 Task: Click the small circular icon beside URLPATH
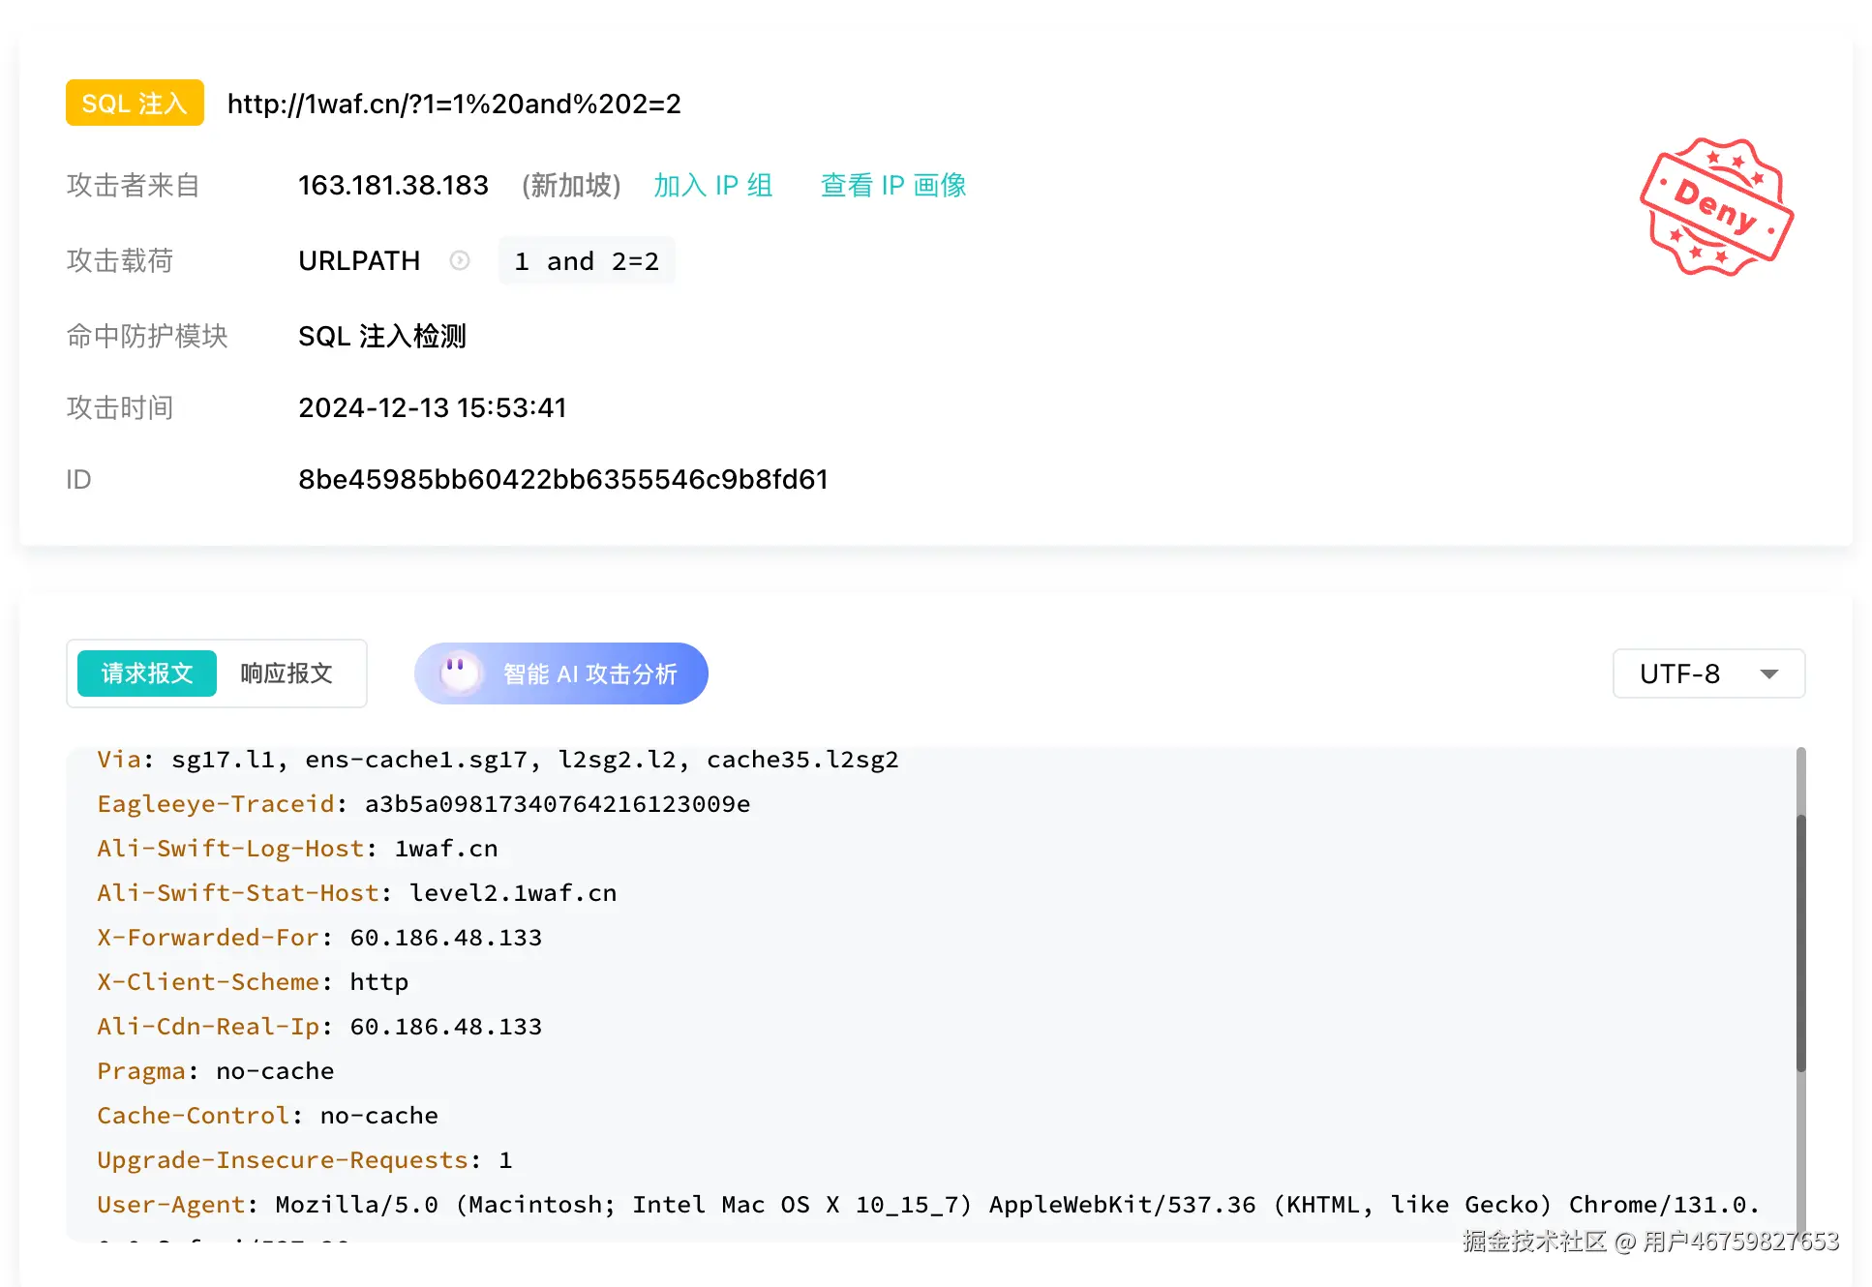(460, 260)
